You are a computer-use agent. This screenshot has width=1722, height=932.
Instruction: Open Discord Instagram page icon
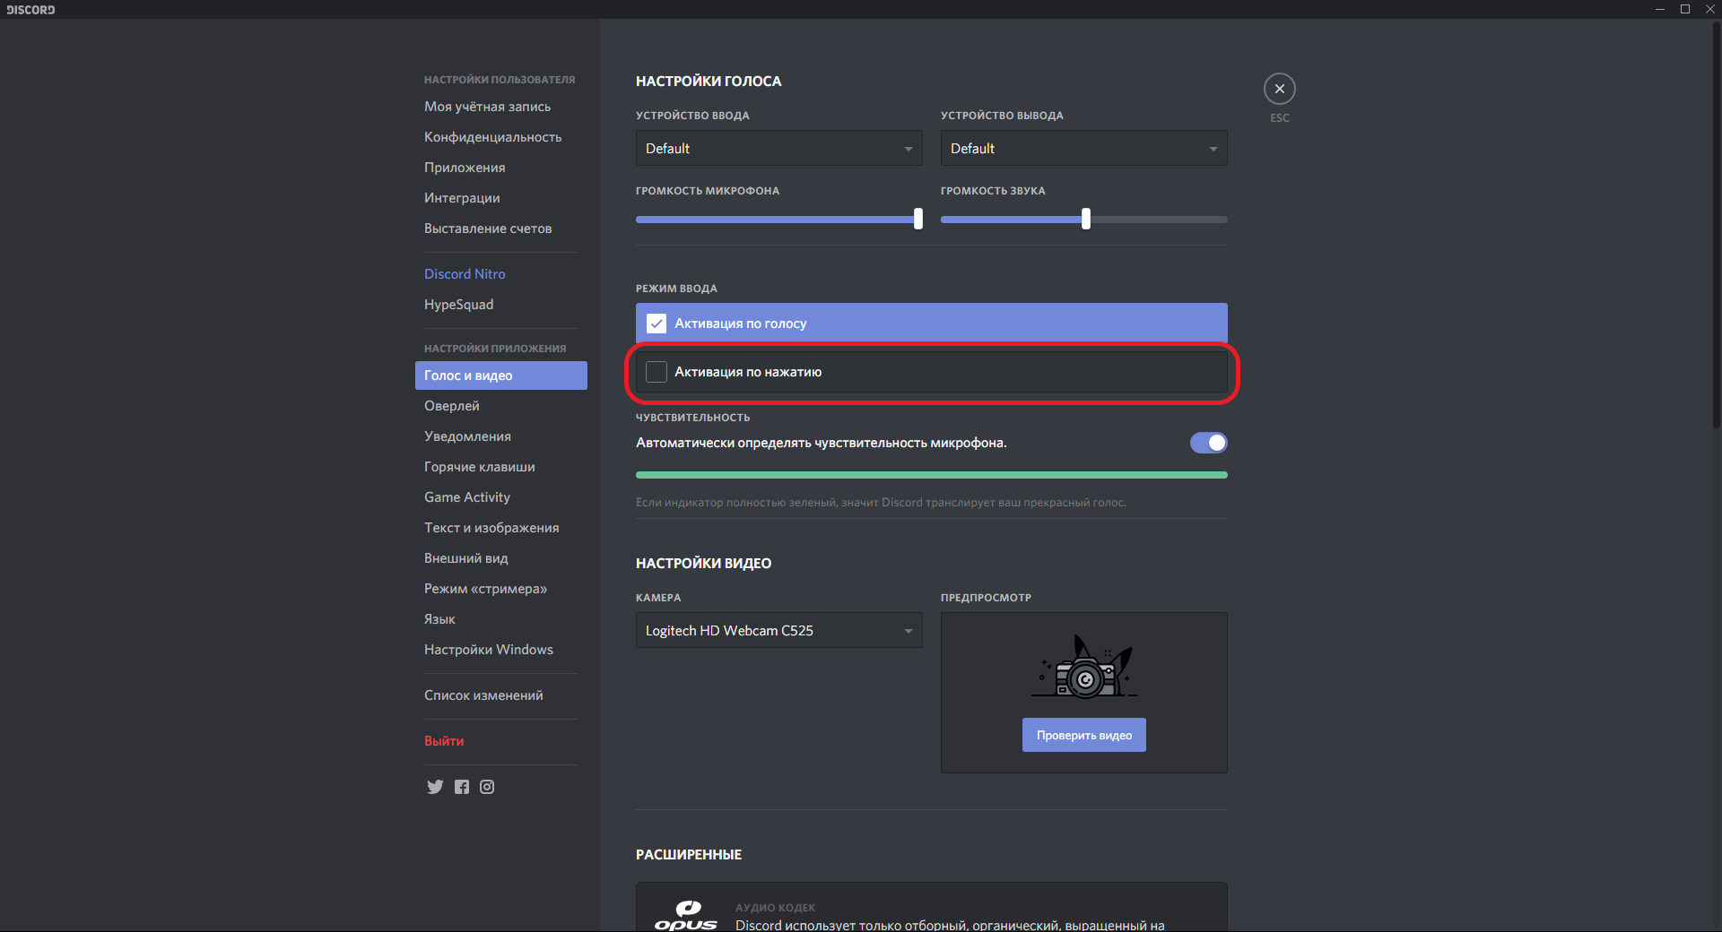click(x=487, y=787)
